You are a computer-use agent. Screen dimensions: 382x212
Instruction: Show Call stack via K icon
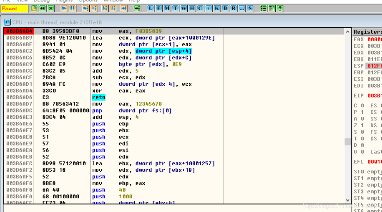click(217, 9)
